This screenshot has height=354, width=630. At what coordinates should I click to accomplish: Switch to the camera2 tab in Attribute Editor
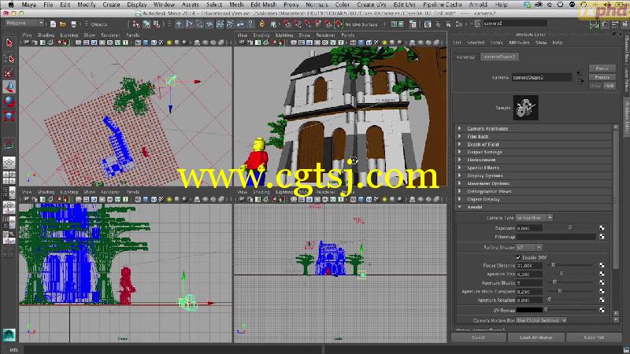tap(465, 57)
